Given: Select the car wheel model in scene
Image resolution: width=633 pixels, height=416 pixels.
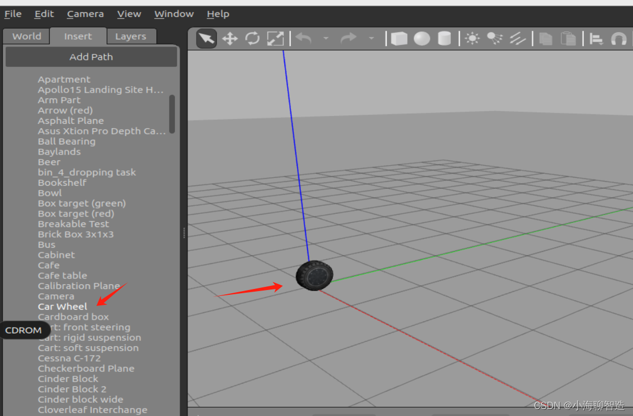Looking at the screenshot, I should click(x=314, y=276).
